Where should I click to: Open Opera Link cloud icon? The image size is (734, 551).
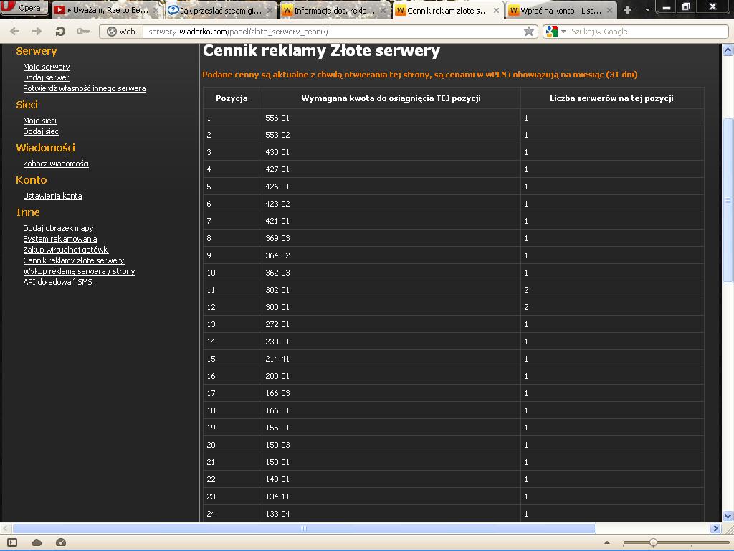point(37,542)
